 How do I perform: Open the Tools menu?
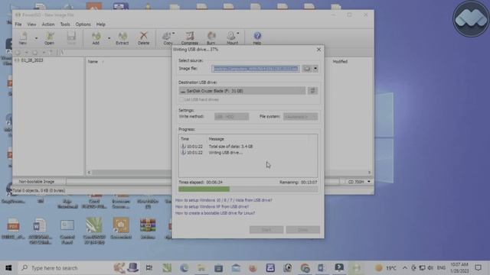65,24
